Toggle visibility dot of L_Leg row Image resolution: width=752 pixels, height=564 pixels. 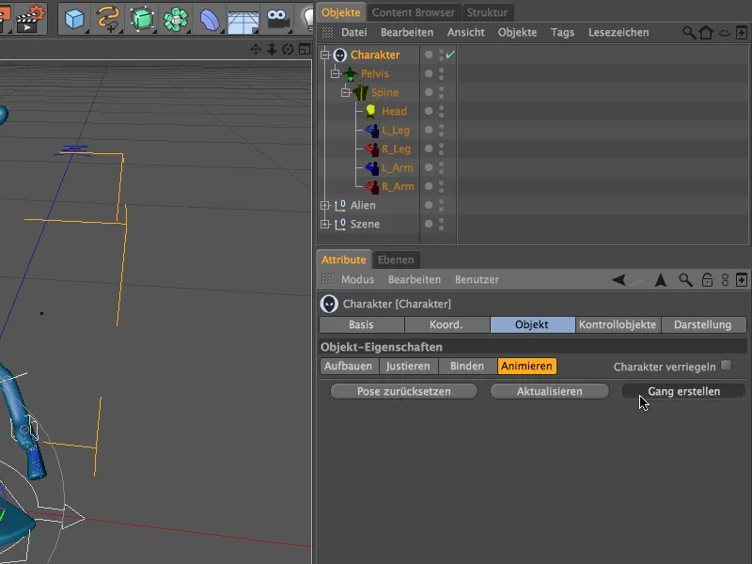[429, 130]
